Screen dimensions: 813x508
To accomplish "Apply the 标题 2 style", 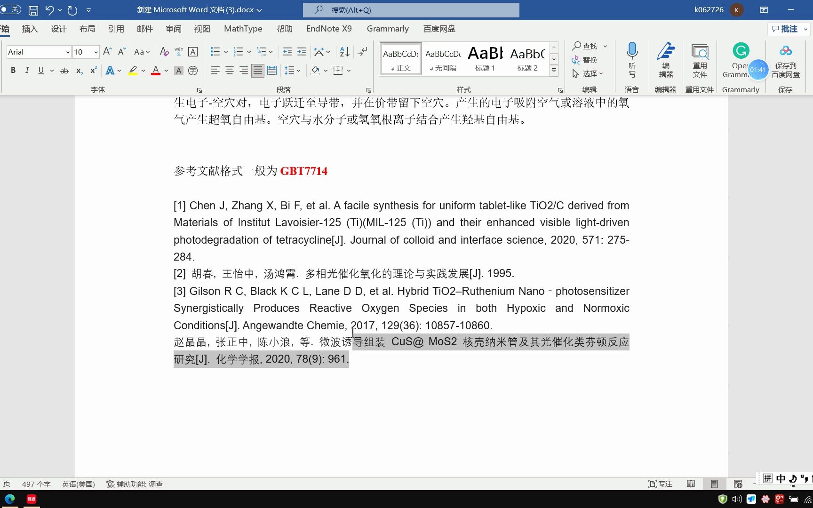I will [527, 59].
